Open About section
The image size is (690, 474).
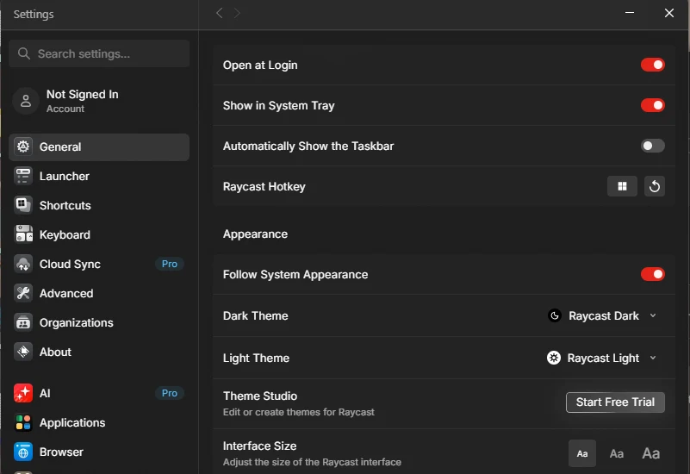pos(99,352)
